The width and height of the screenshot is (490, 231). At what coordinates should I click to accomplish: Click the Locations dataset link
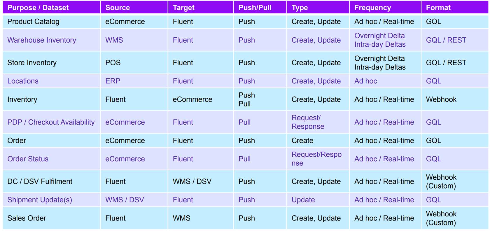23,81
